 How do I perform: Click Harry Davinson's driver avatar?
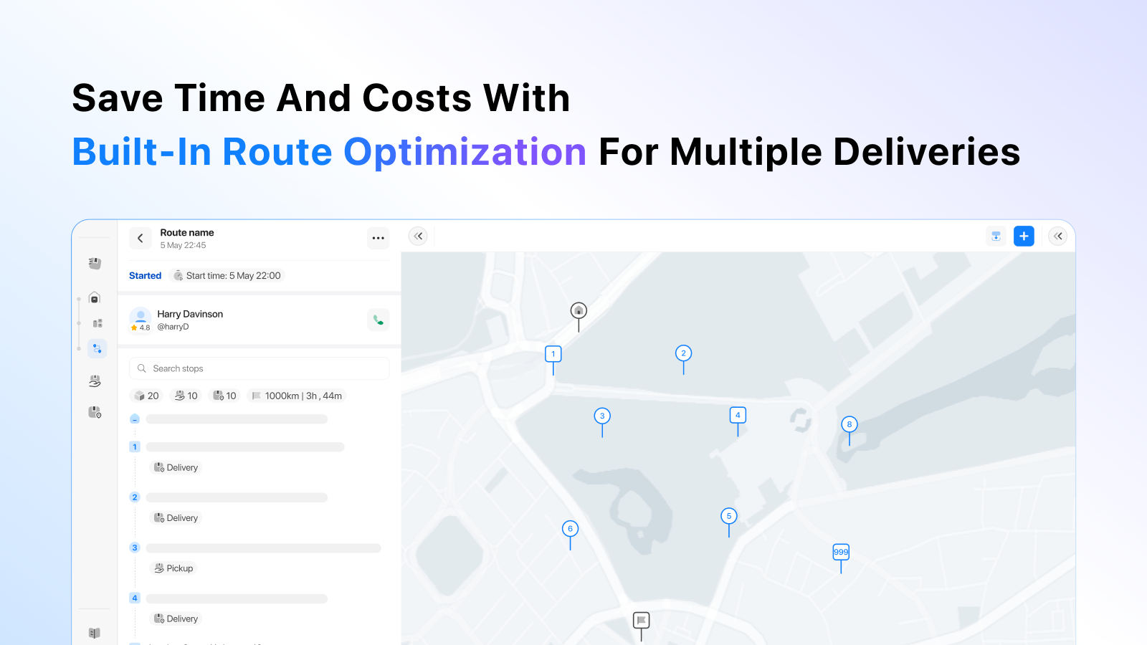[141, 317]
